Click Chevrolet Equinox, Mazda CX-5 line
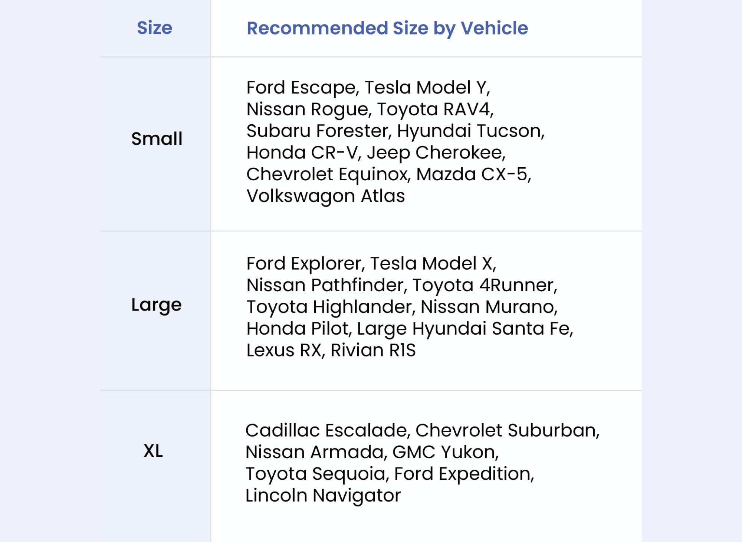This screenshot has height=542, width=742. coord(389,175)
